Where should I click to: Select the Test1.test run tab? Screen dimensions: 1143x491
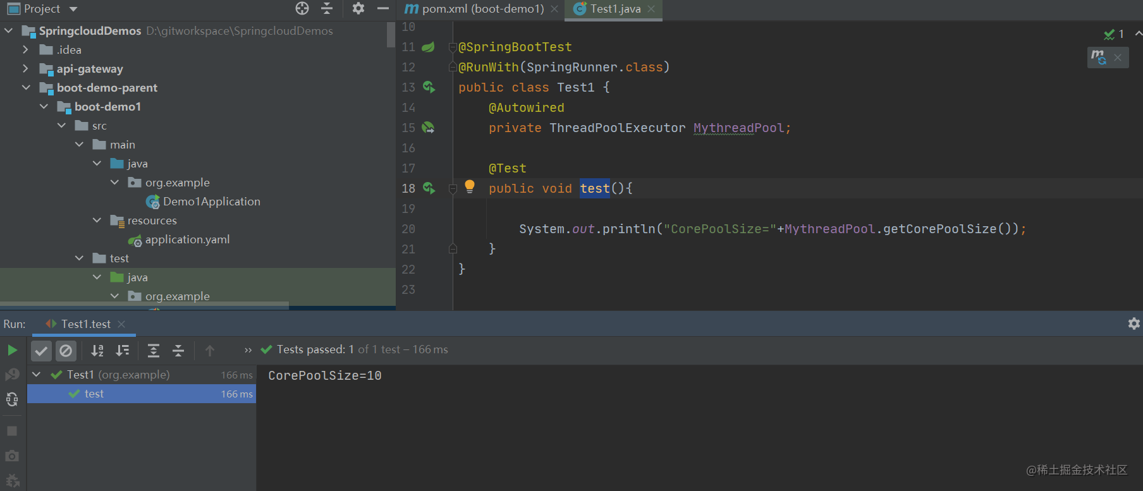(x=85, y=324)
